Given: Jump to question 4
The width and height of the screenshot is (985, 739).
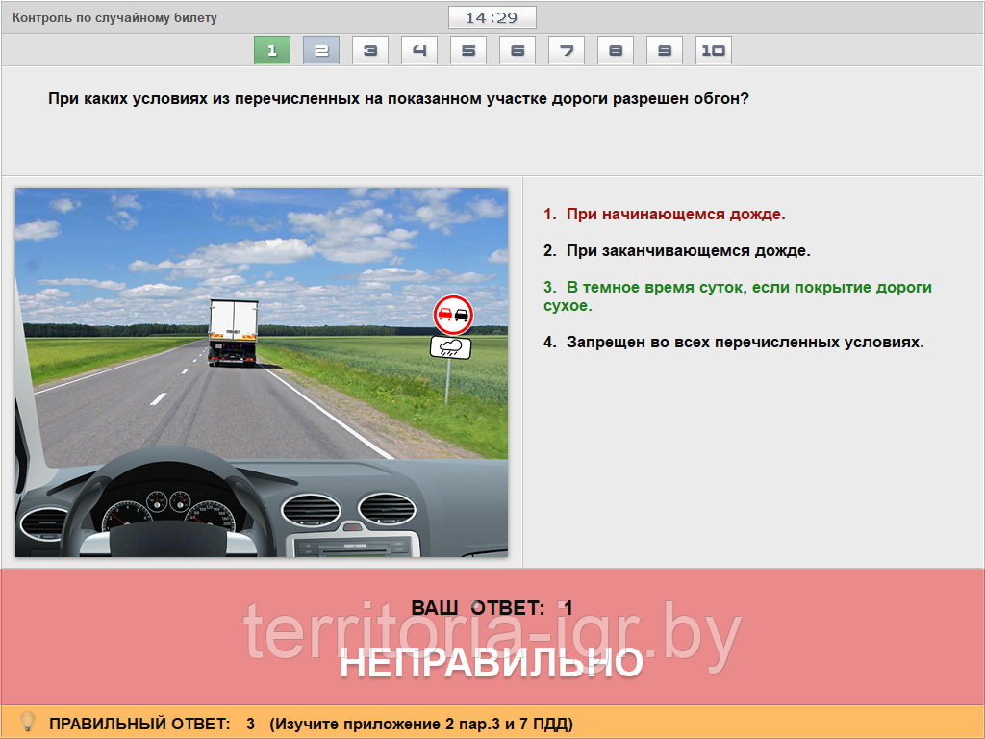Looking at the screenshot, I should 419,50.
